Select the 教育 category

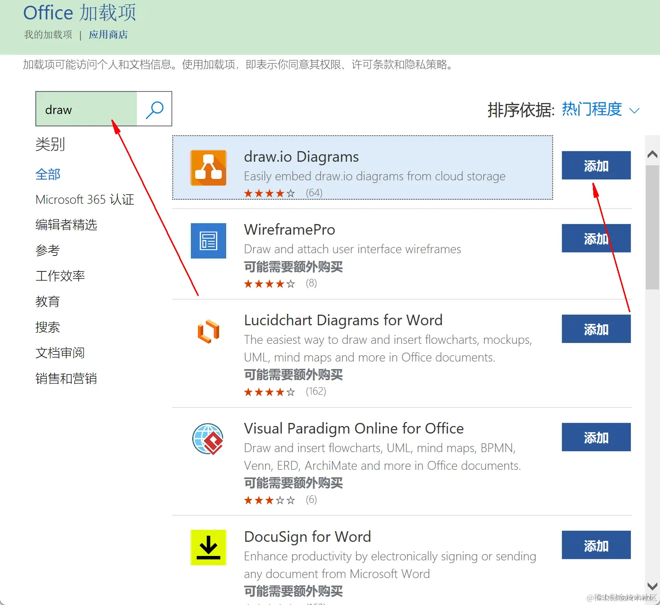point(48,301)
